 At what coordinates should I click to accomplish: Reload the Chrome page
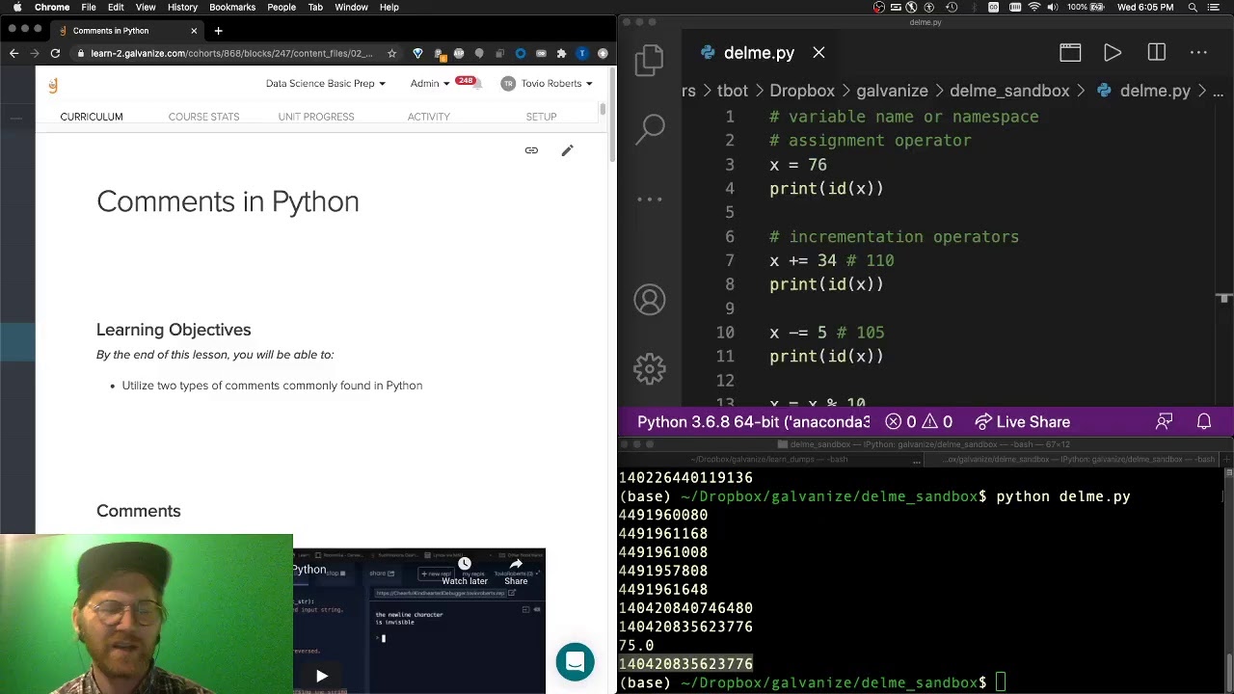tap(55, 53)
